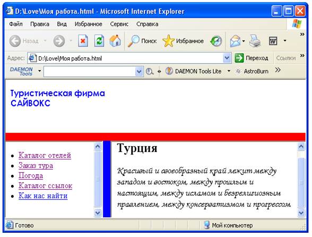Stop page loading with red X icon
The width and height of the screenshot is (312, 237).
click(83, 41)
